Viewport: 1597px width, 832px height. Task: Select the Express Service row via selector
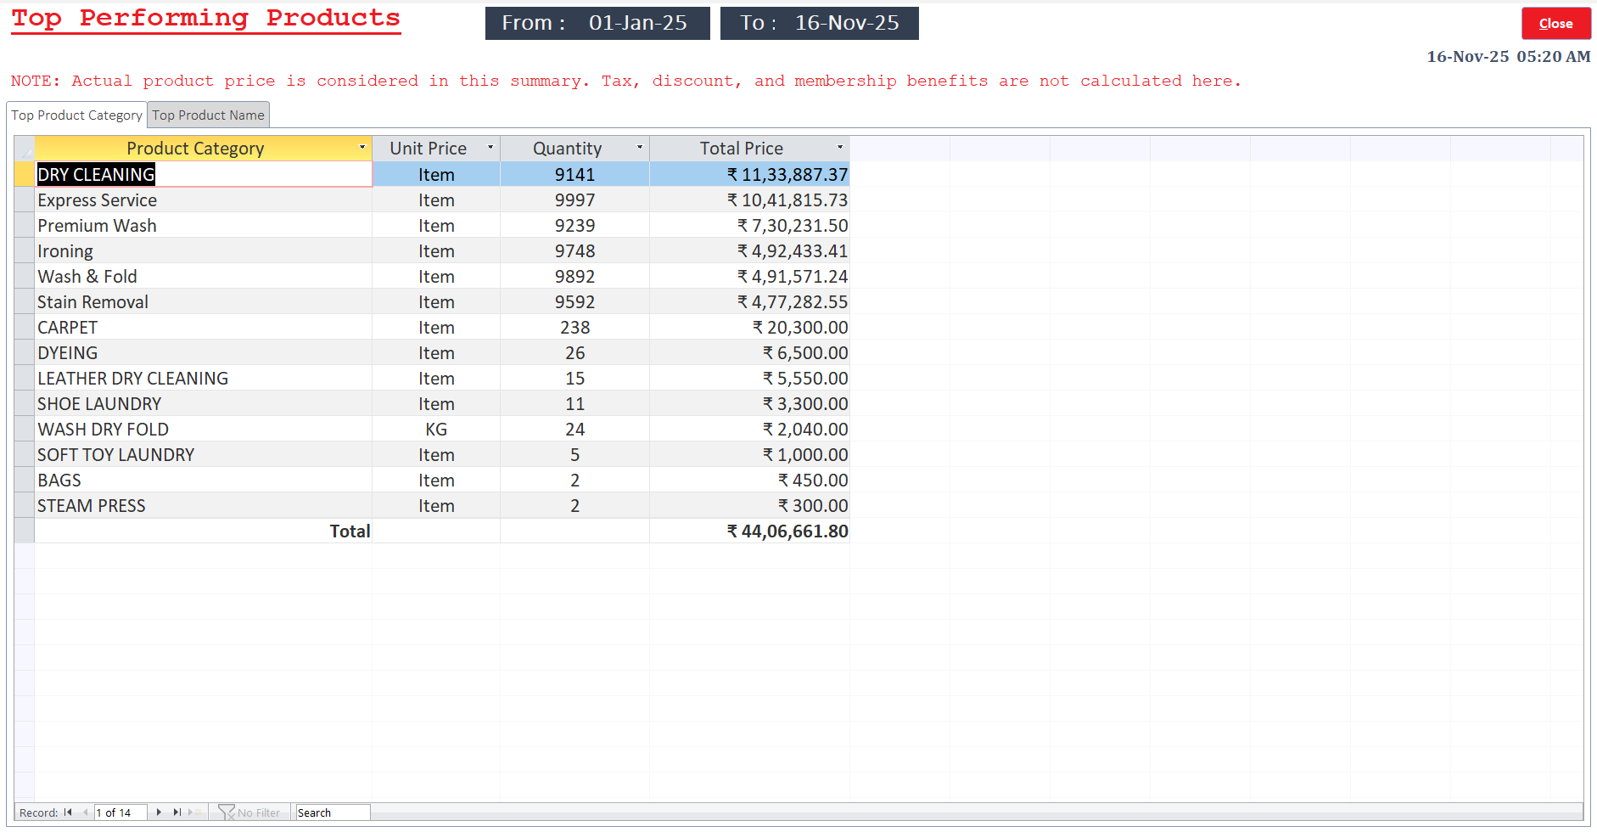point(24,200)
